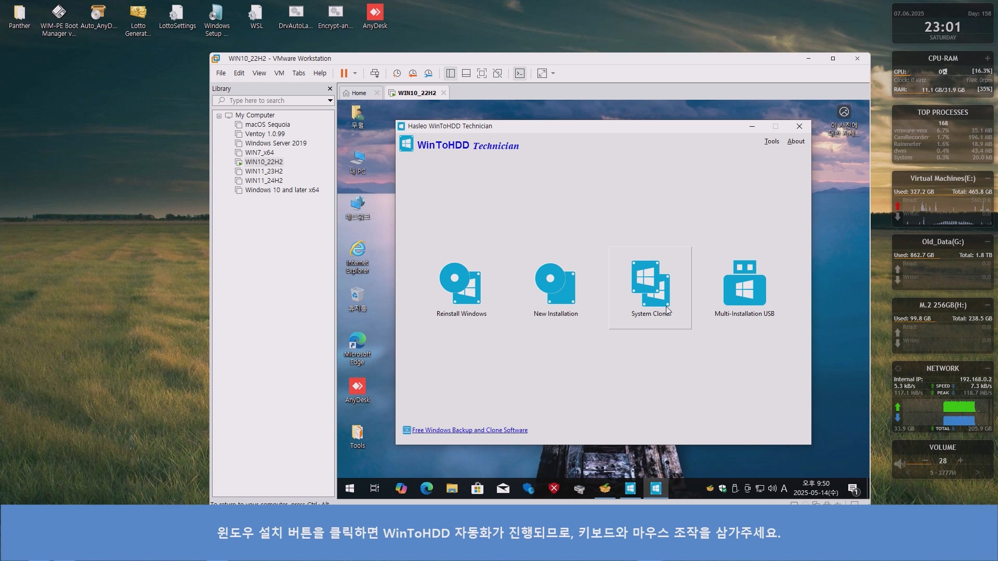Open Microsoft Store in the guest taskbar
This screenshot has width=998, height=561.
tap(477, 488)
